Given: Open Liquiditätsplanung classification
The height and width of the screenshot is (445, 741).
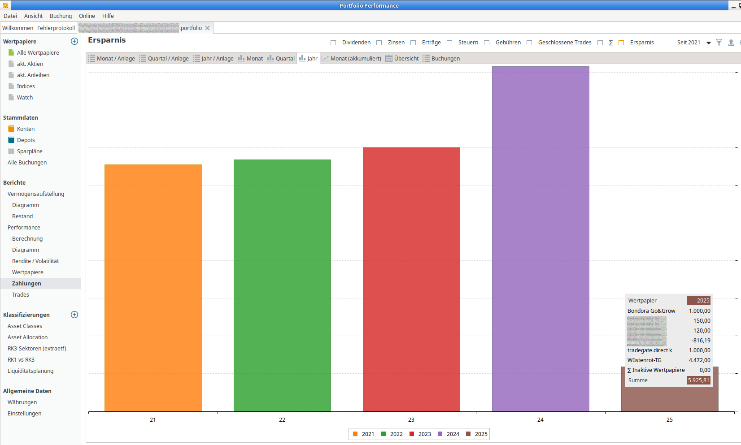Looking at the screenshot, I should point(31,371).
